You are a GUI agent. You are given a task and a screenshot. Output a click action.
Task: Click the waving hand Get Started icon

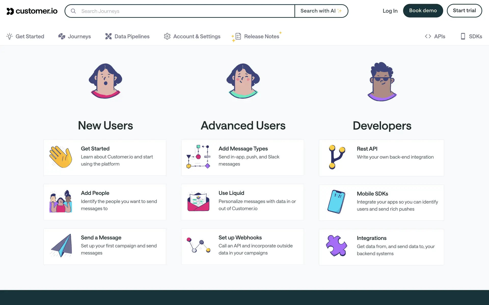[x=61, y=157]
